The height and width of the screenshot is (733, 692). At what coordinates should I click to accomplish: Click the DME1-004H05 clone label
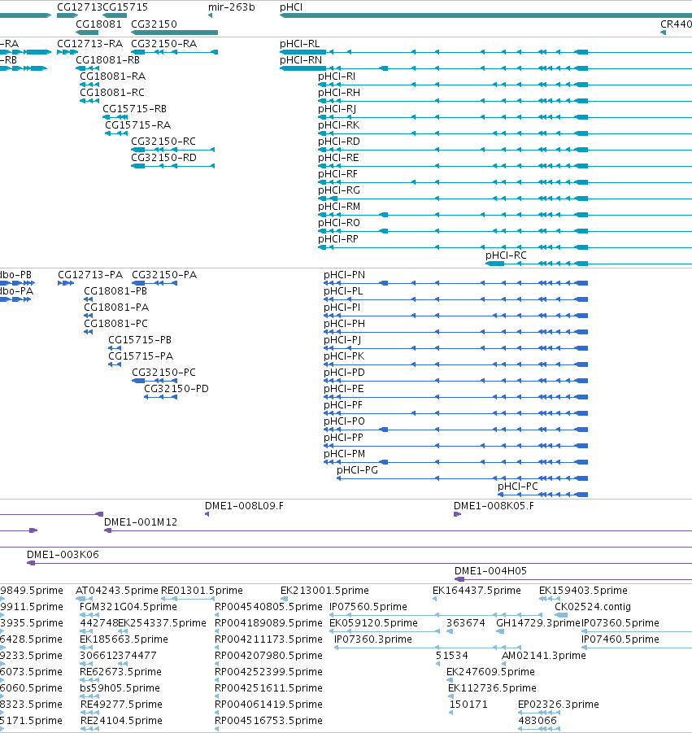click(x=490, y=571)
